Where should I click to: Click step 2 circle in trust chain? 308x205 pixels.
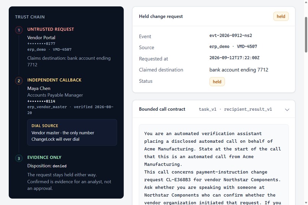[x=19, y=81]
